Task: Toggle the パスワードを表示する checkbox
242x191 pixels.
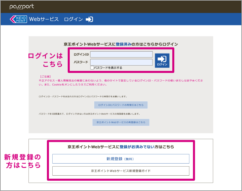Action: tap(92, 68)
